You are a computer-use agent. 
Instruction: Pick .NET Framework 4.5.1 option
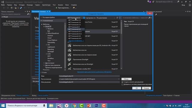[x=76, y=31]
